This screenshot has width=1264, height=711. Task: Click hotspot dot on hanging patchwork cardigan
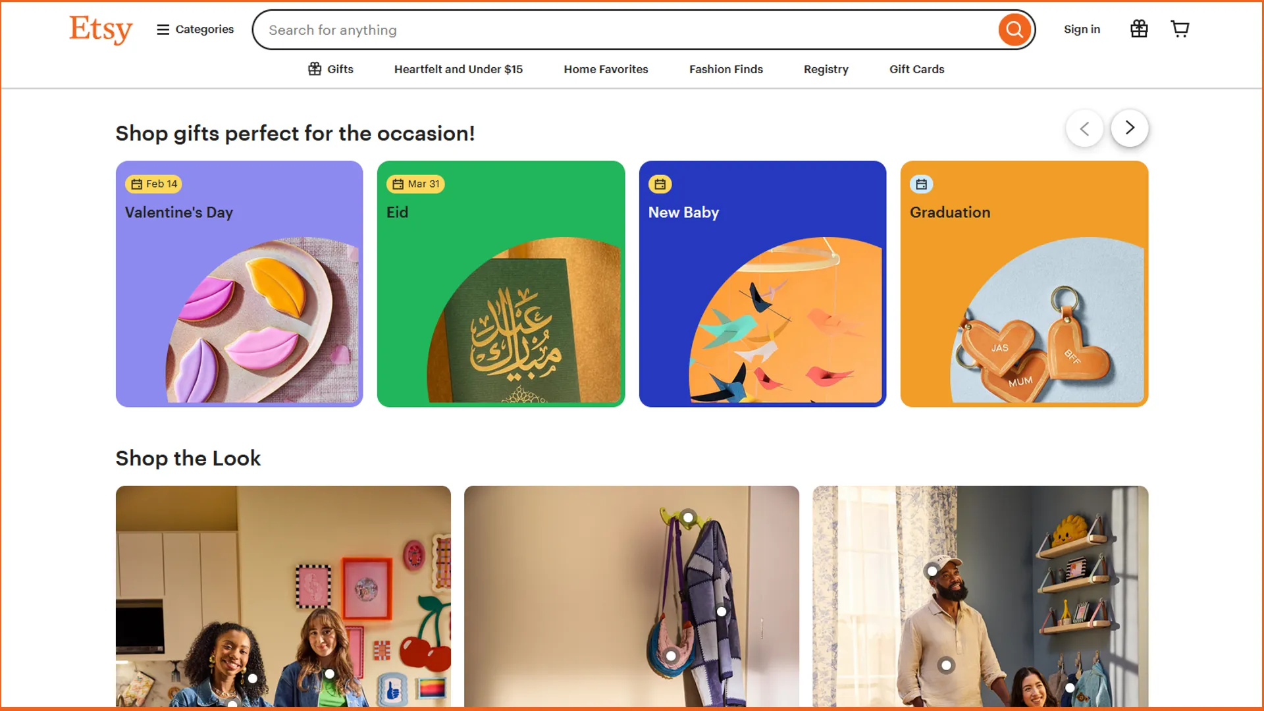(x=722, y=612)
